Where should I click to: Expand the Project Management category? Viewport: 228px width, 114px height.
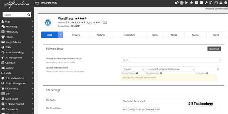point(17,83)
